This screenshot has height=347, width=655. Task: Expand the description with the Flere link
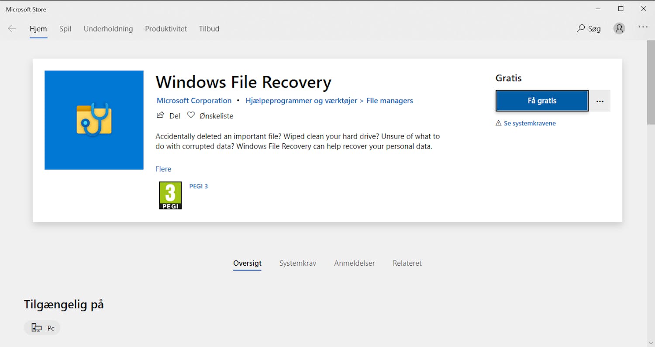(163, 169)
